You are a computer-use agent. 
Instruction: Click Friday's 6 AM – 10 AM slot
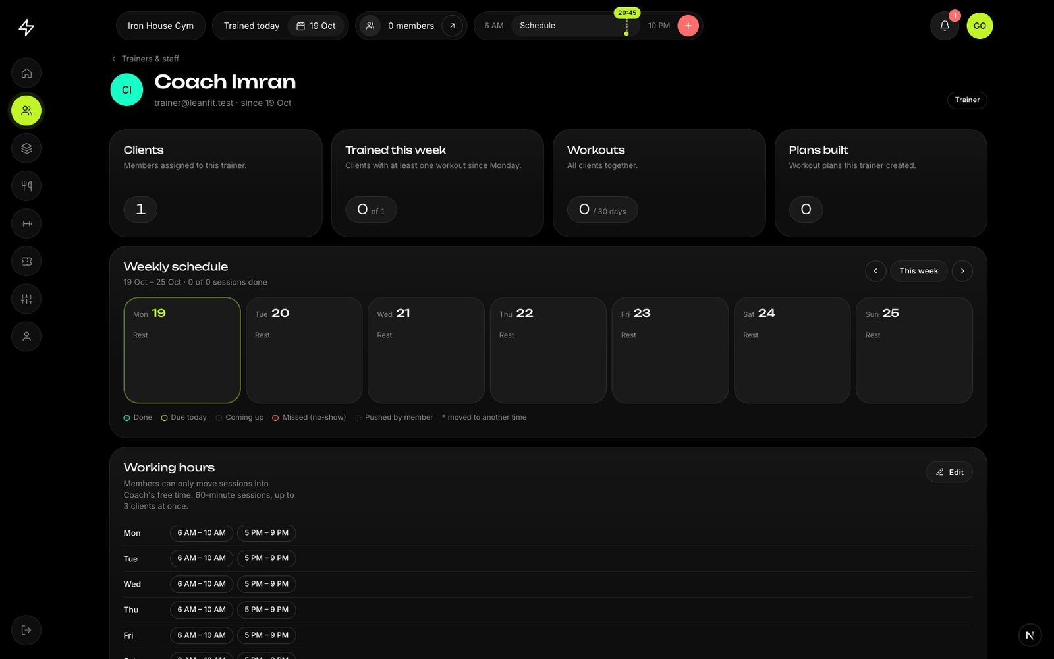[x=202, y=635]
